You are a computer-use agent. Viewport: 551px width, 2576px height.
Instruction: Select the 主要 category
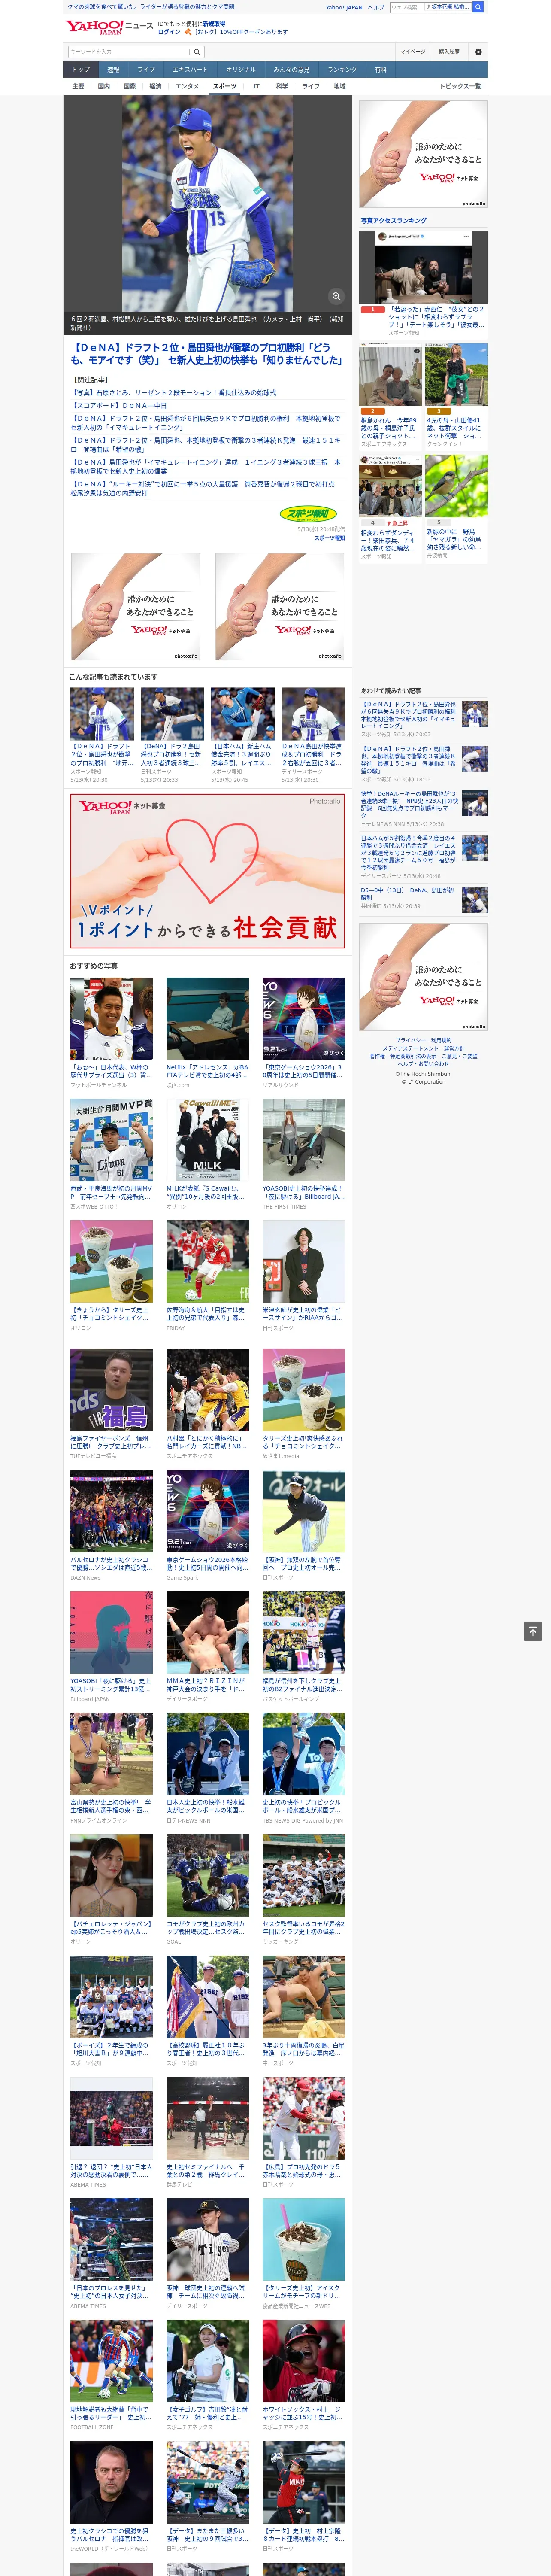pyautogui.click(x=78, y=86)
